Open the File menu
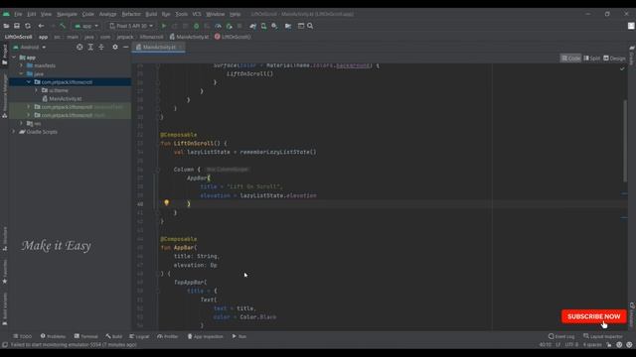The height and width of the screenshot is (357, 636). pos(18,14)
